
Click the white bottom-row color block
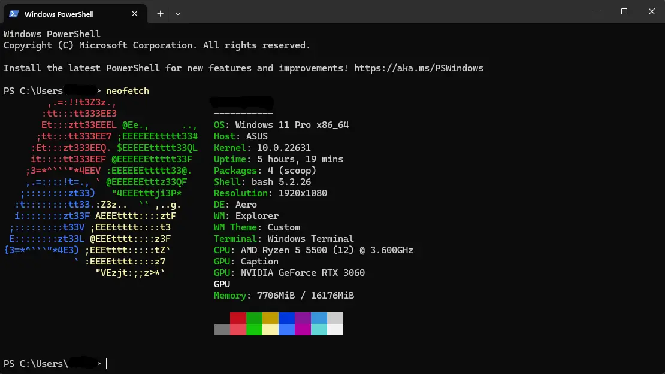[x=335, y=330]
